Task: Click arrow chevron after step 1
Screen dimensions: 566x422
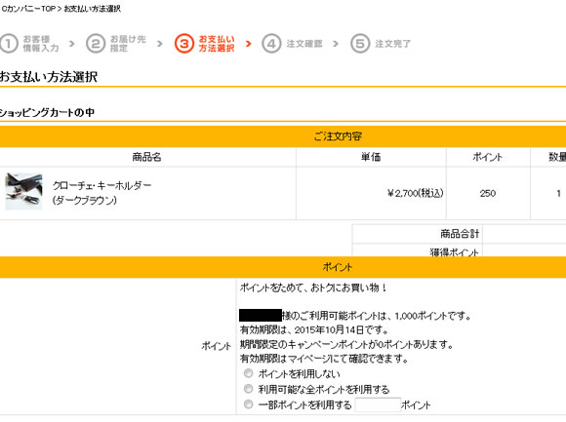Action: pyautogui.click(x=72, y=44)
